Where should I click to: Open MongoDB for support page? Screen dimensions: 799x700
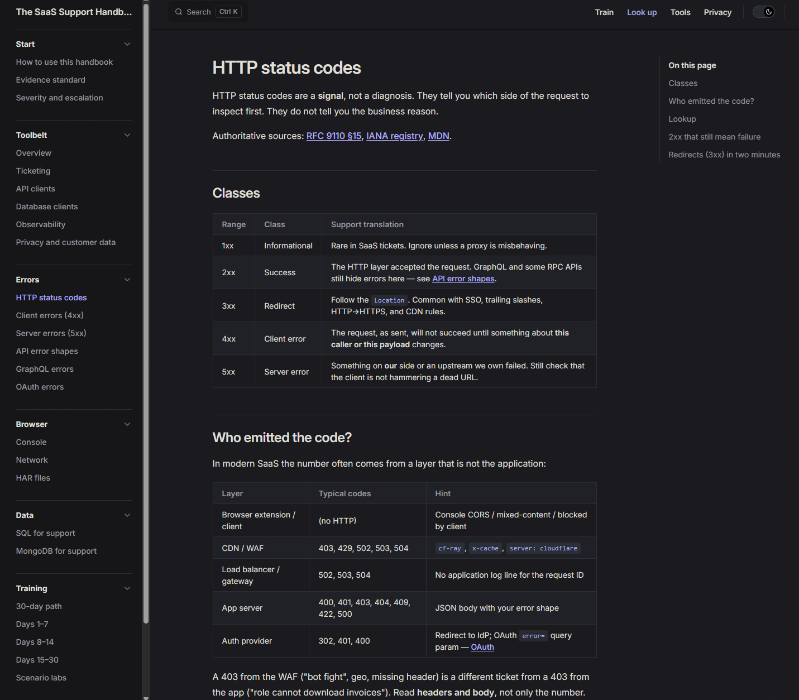coord(56,551)
